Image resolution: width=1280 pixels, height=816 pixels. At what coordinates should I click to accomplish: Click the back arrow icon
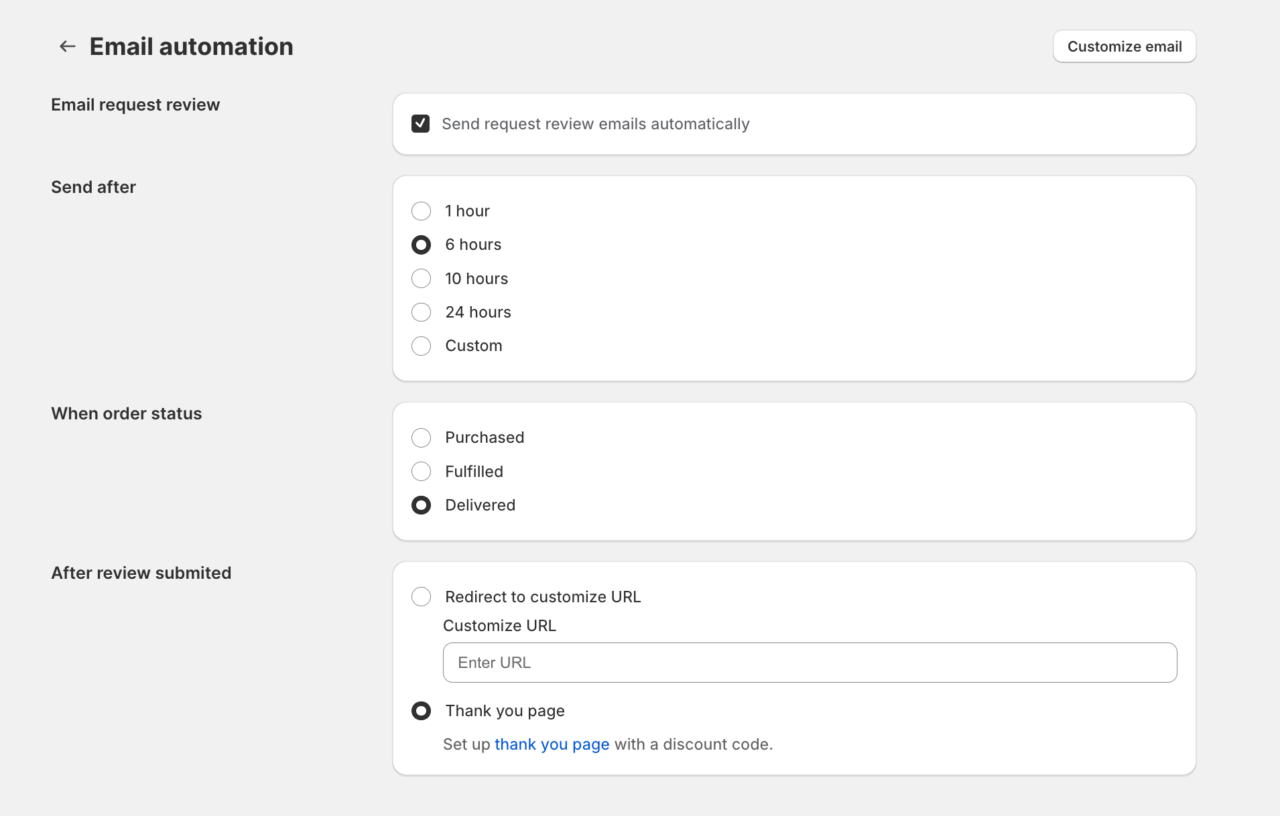pyautogui.click(x=67, y=46)
